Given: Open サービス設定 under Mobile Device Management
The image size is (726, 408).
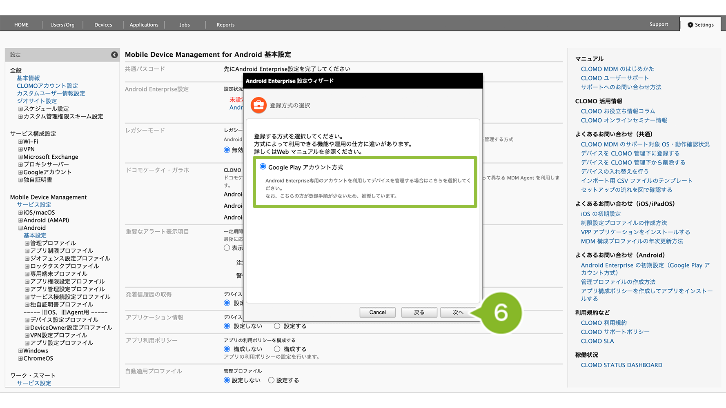Looking at the screenshot, I should coord(34,205).
